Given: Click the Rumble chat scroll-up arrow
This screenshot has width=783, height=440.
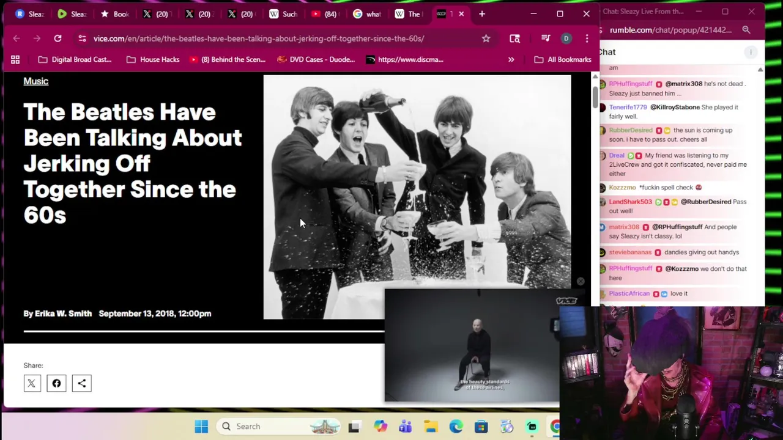Looking at the screenshot, I should click(x=760, y=70).
